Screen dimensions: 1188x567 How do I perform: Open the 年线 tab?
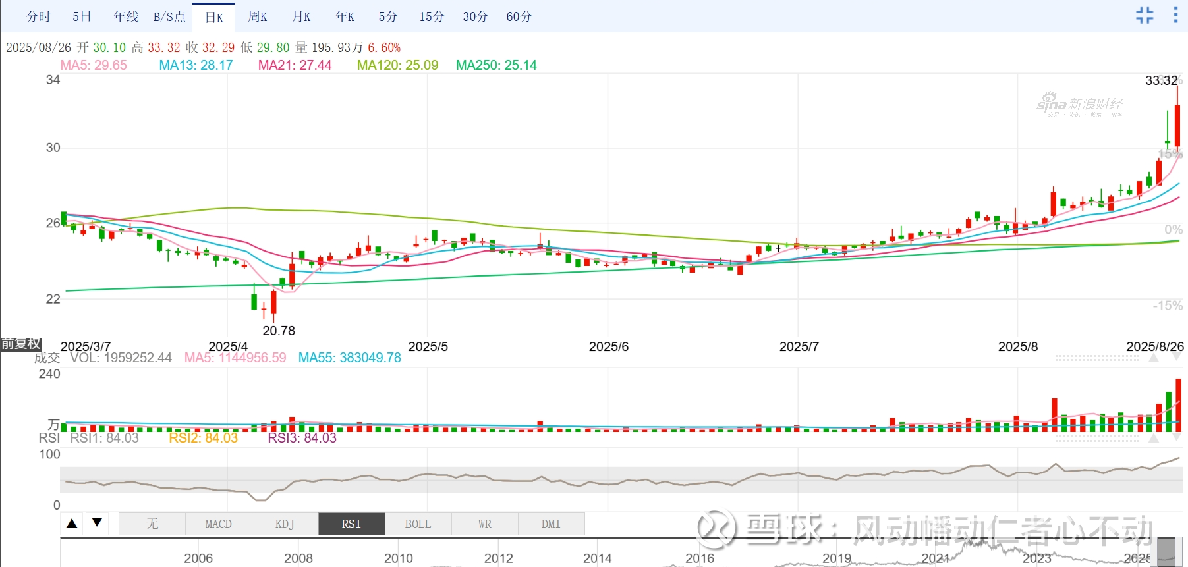coord(126,16)
